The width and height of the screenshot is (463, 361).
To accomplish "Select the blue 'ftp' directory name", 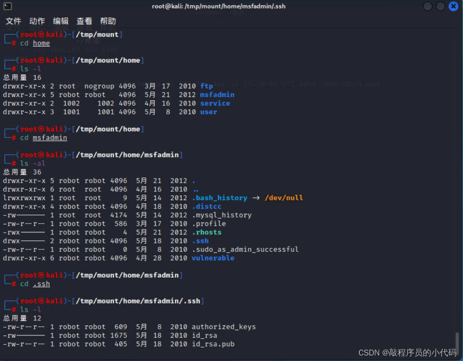I will click(206, 86).
